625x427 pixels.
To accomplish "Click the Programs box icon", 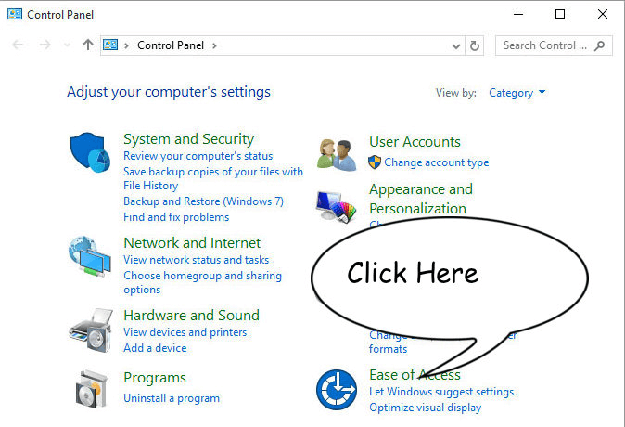I will click(x=90, y=389).
